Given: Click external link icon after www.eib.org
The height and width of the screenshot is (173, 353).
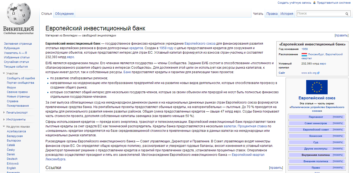Looking at the screenshot, I should tap(318, 73).
